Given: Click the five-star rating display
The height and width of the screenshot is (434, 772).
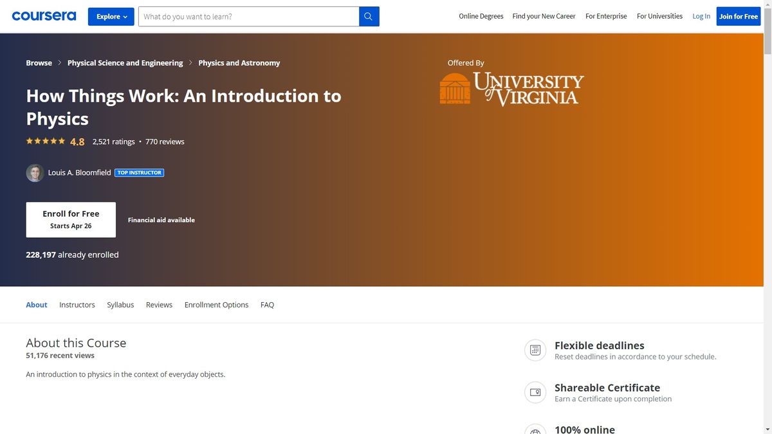Looking at the screenshot, I should coord(45,140).
